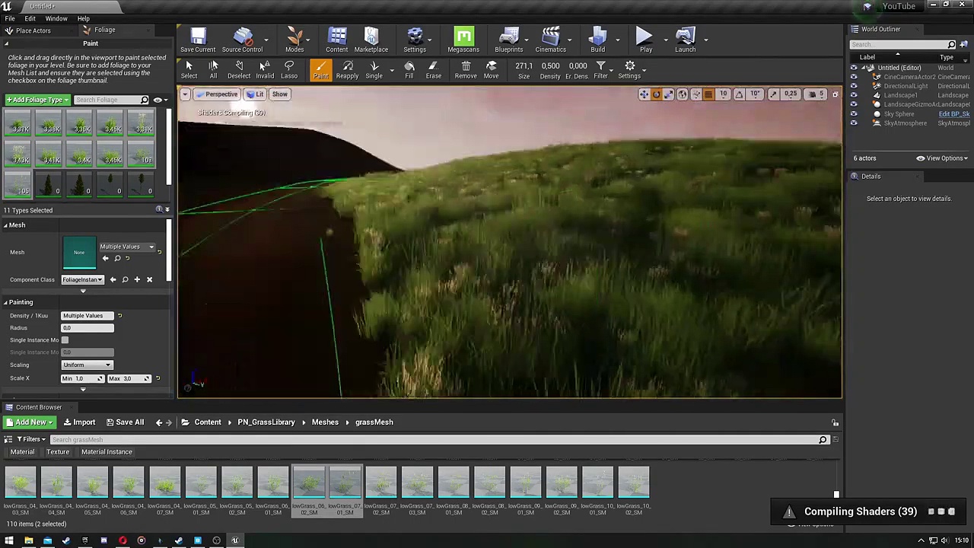Open the Window menu

coord(56,18)
